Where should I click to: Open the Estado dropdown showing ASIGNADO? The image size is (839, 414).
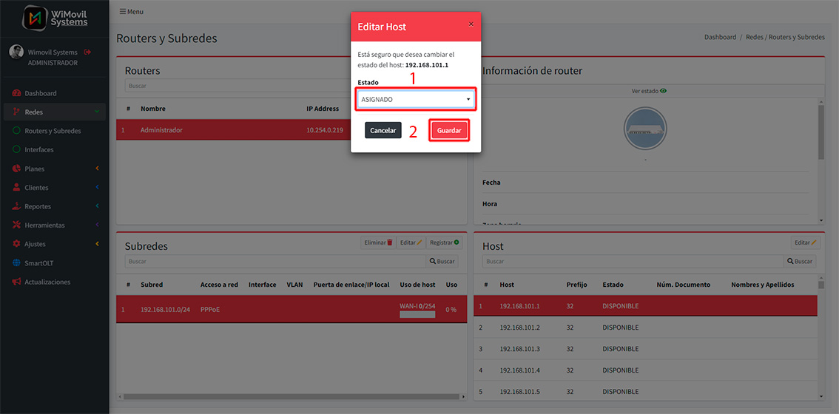pyautogui.click(x=415, y=100)
